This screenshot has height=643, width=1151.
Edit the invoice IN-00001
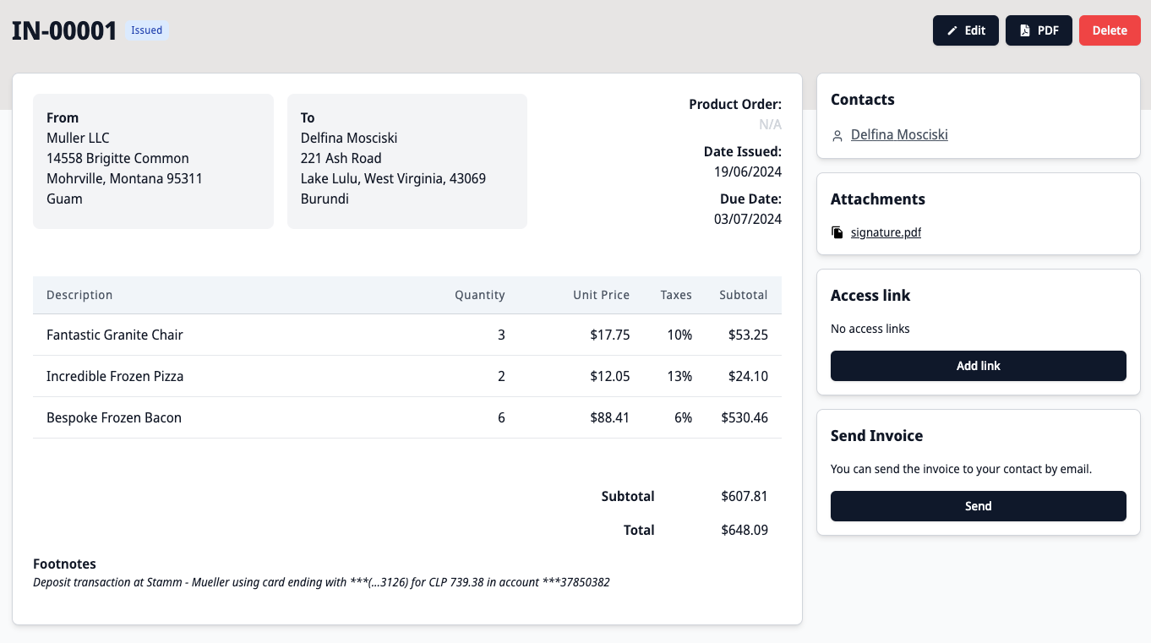[x=965, y=30]
